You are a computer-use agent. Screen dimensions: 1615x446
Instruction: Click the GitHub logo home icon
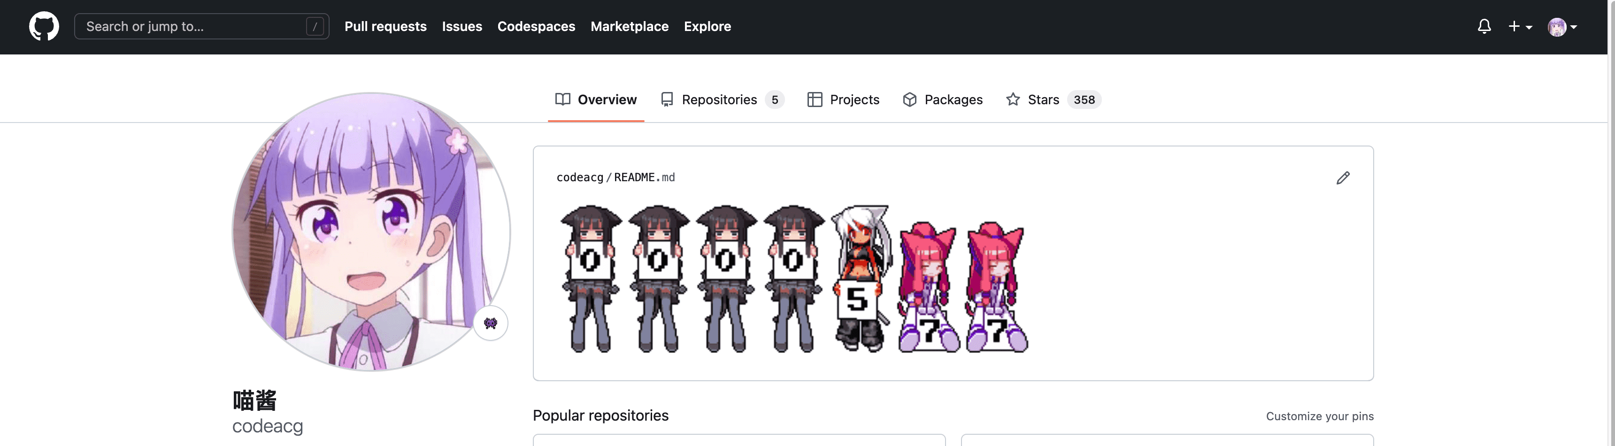pyautogui.click(x=44, y=26)
